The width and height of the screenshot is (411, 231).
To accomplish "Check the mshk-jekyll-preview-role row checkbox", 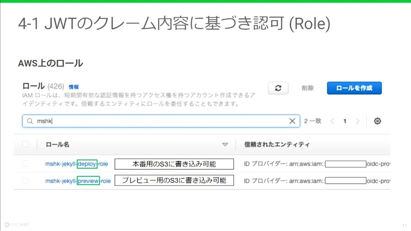I will (x=25, y=181).
